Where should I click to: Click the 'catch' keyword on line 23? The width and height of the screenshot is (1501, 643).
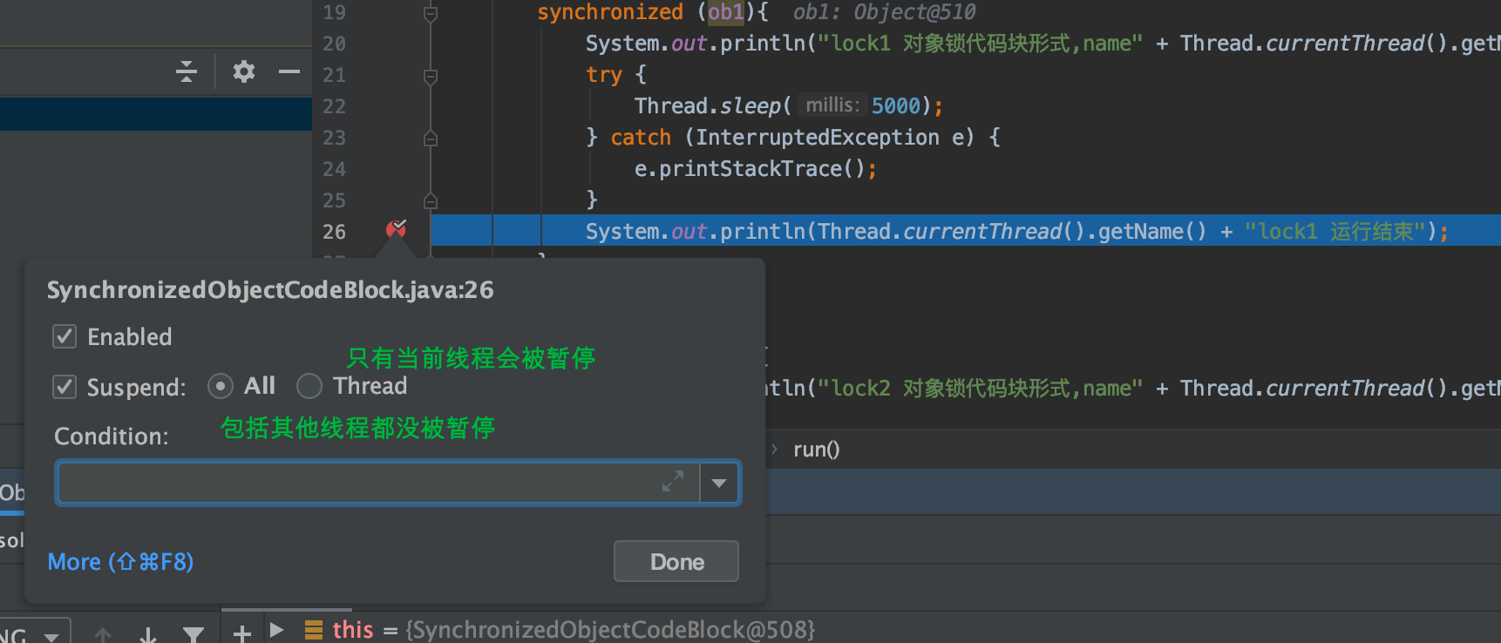click(641, 138)
